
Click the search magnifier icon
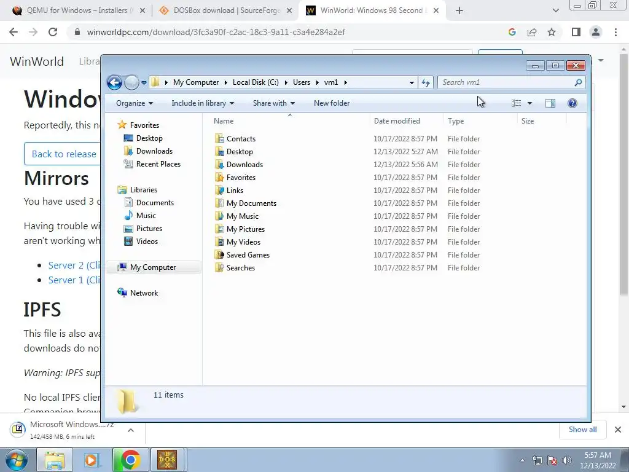tap(578, 82)
